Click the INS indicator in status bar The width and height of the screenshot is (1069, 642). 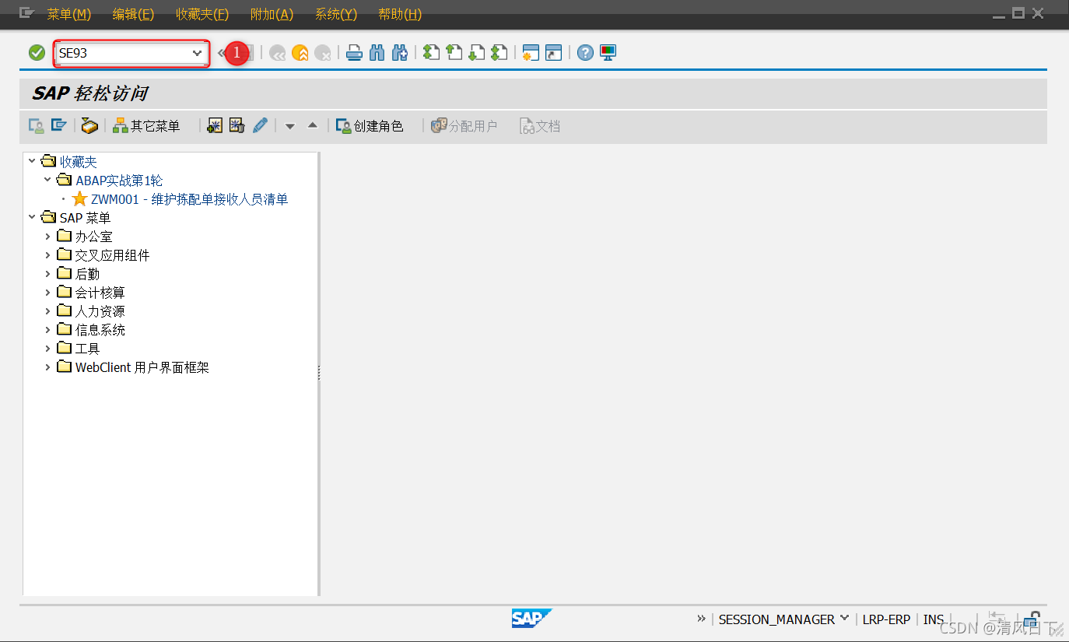click(x=934, y=619)
